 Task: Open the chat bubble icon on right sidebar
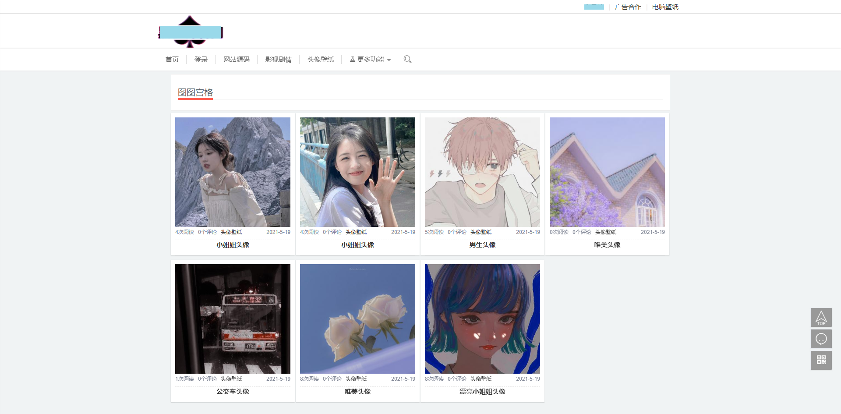[x=821, y=339]
